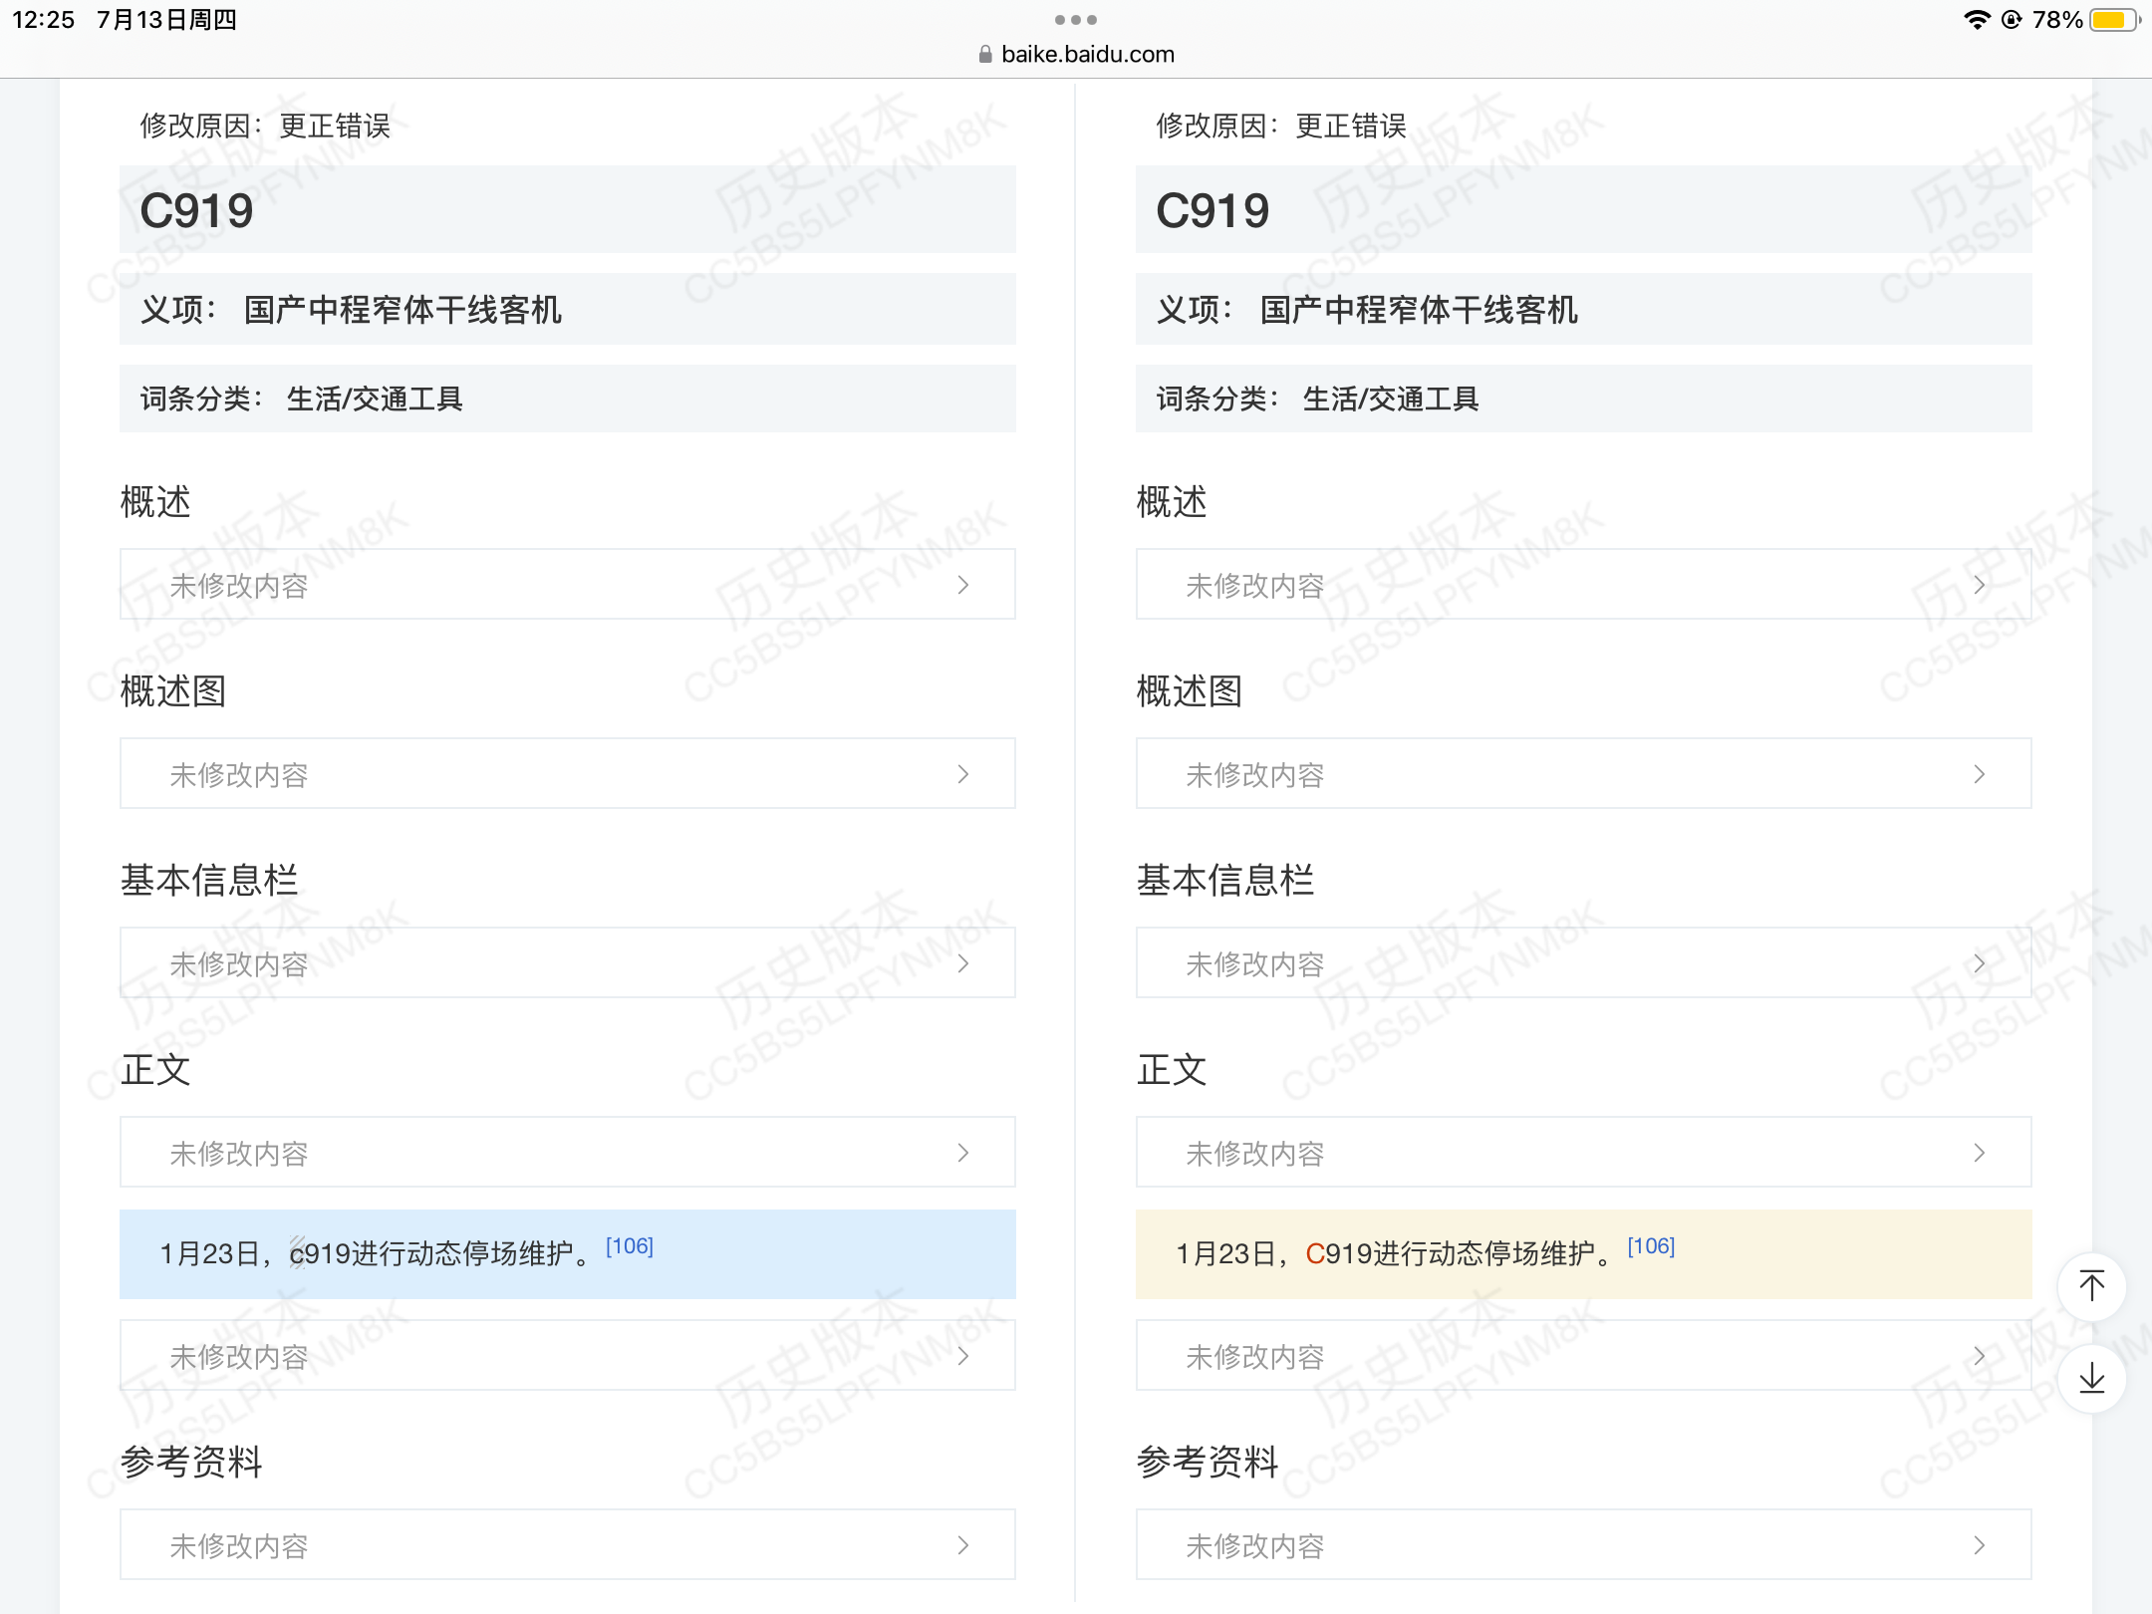The image size is (2152, 1614).
Task: Click the 概述图 heading in right column
Action: pos(1190,691)
